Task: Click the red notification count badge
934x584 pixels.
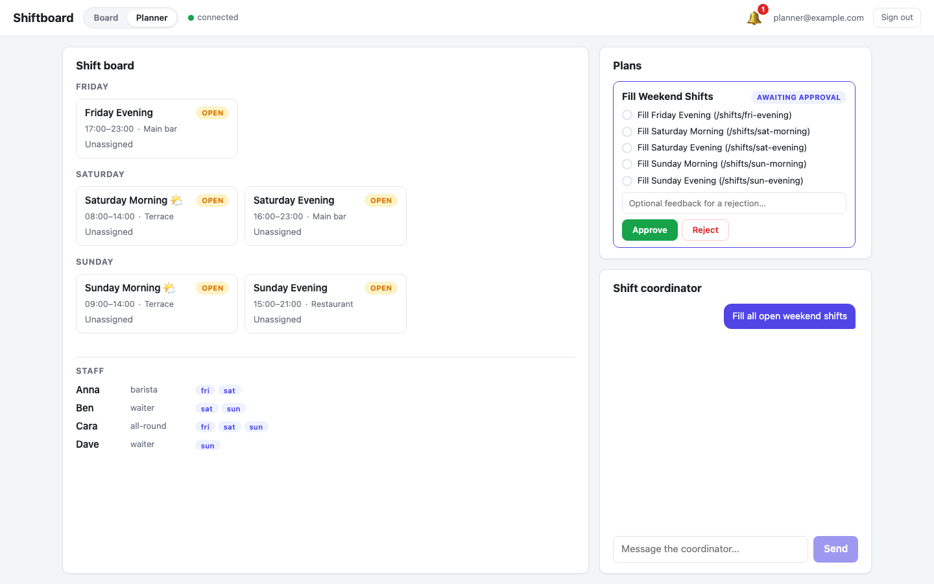Action: (x=763, y=9)
